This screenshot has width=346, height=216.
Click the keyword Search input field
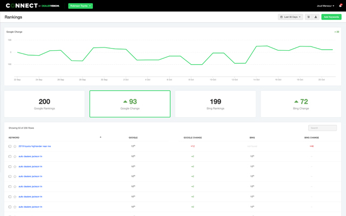322,128
